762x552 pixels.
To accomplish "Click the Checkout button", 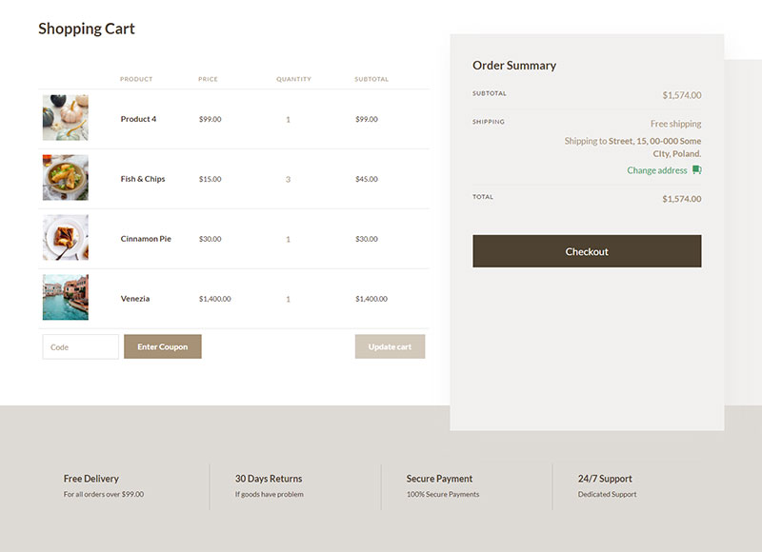I will (587, 251).
